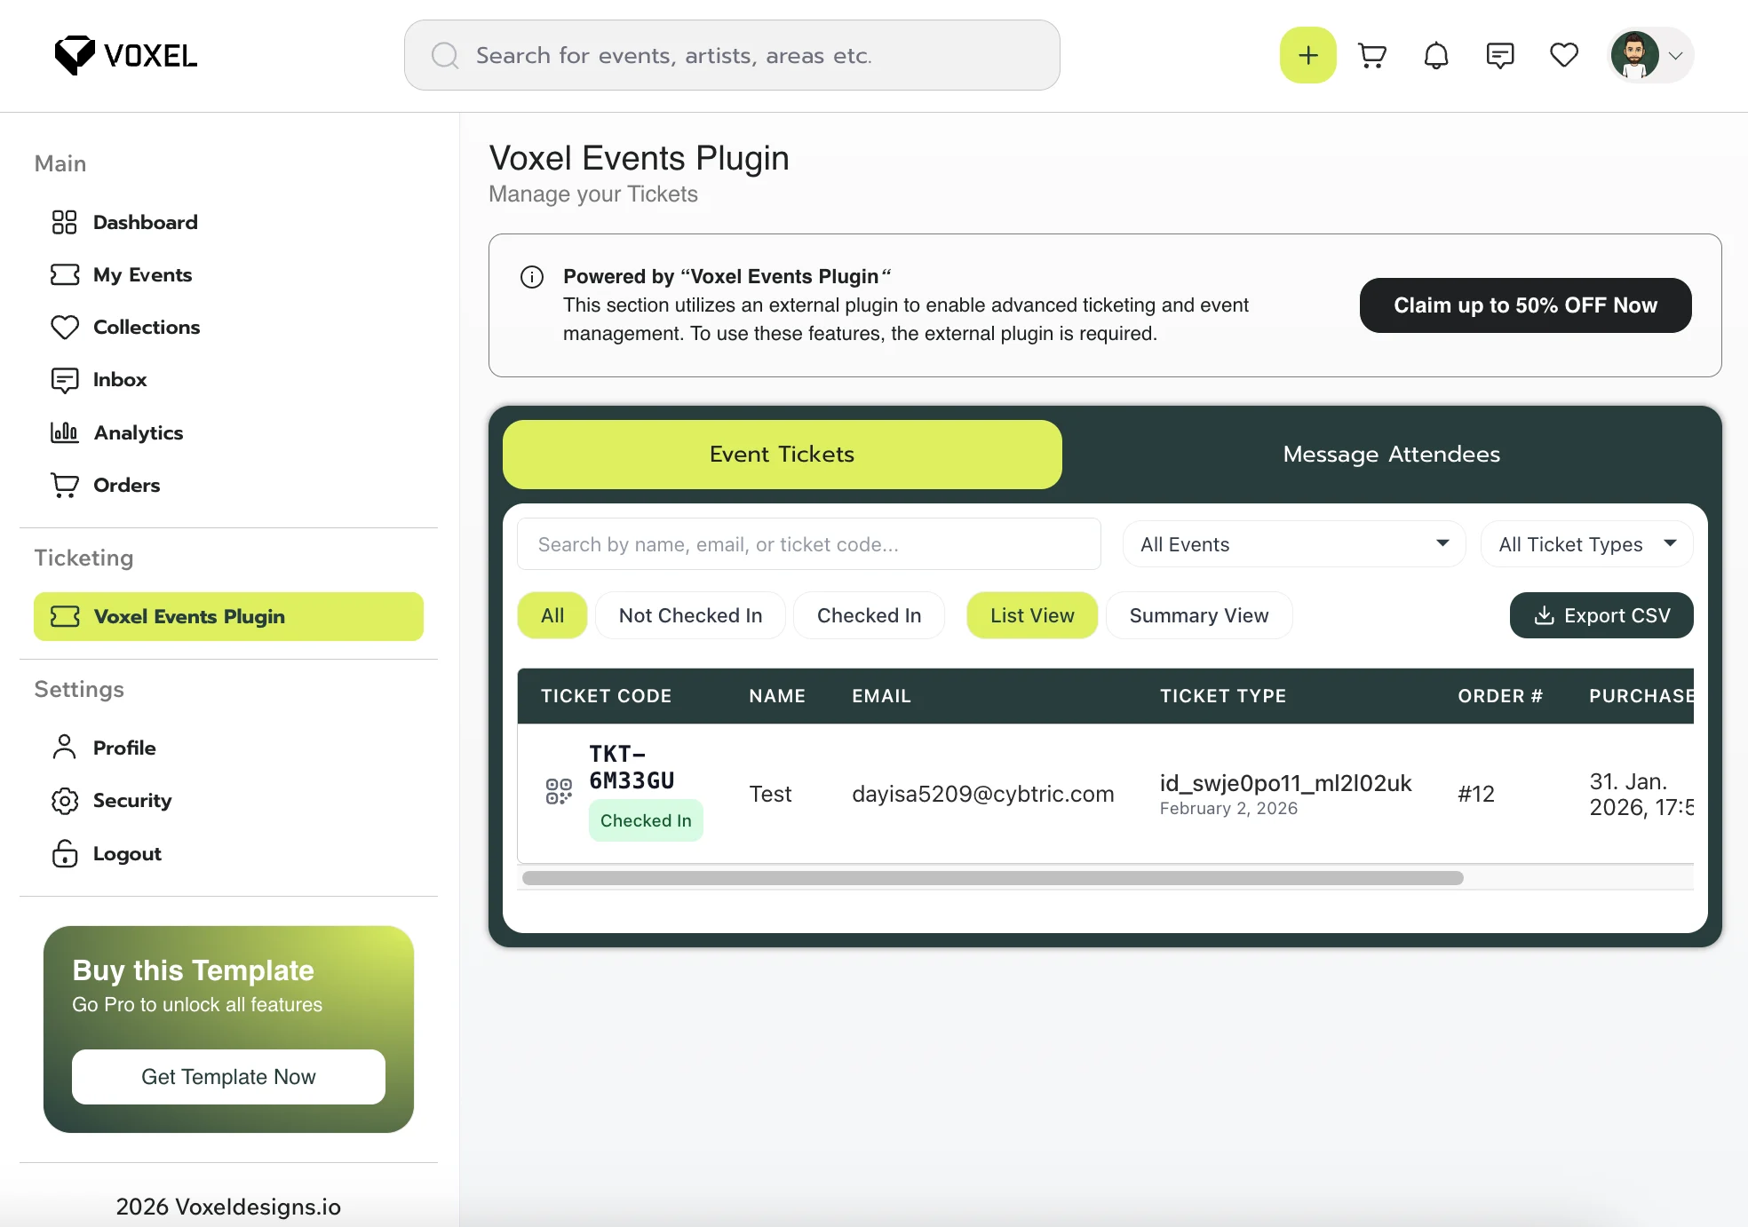Switch to Message Attendees tab

pos(1391,455)
